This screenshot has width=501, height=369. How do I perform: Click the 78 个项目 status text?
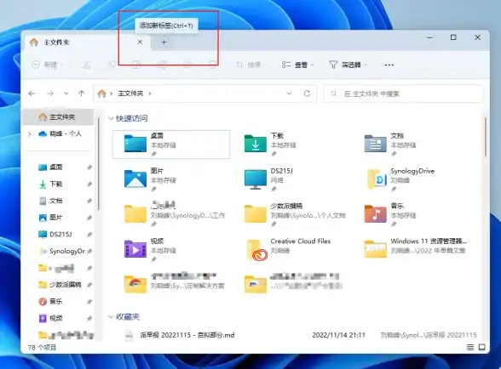42,348
